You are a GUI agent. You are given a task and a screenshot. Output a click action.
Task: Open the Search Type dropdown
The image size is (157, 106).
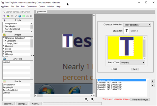[132, 62]
